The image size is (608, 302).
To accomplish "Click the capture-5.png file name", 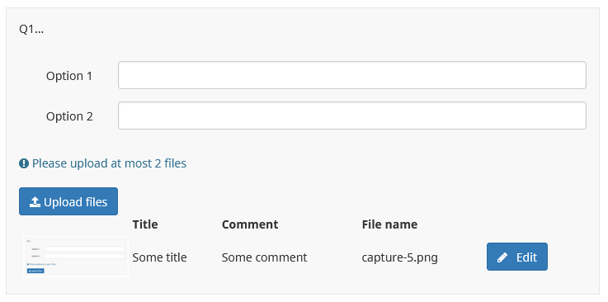I will coord(399,257).
